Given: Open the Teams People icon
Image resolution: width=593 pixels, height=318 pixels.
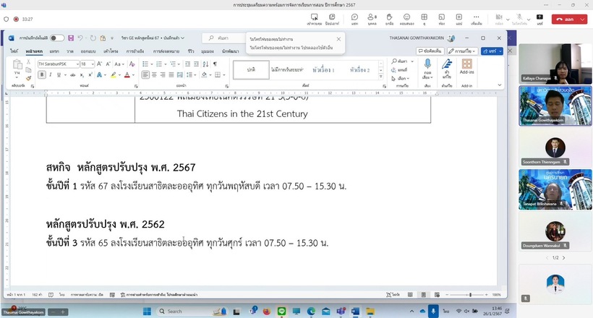Looking at the screenshot, I should tap(372, 19).
